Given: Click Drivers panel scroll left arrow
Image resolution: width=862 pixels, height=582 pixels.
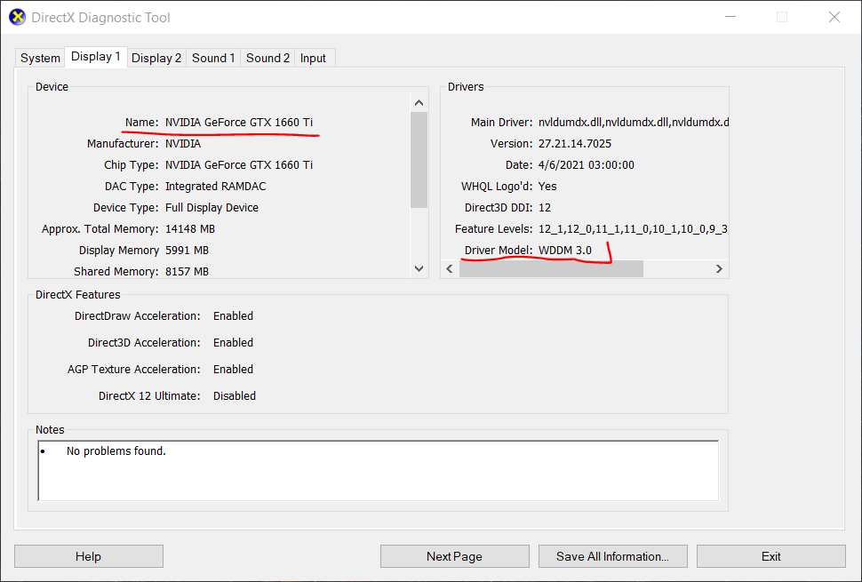Looking at the screenshot, I should 450,268.
